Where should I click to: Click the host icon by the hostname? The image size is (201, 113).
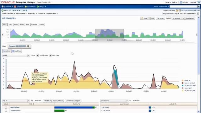click(180, 10)
